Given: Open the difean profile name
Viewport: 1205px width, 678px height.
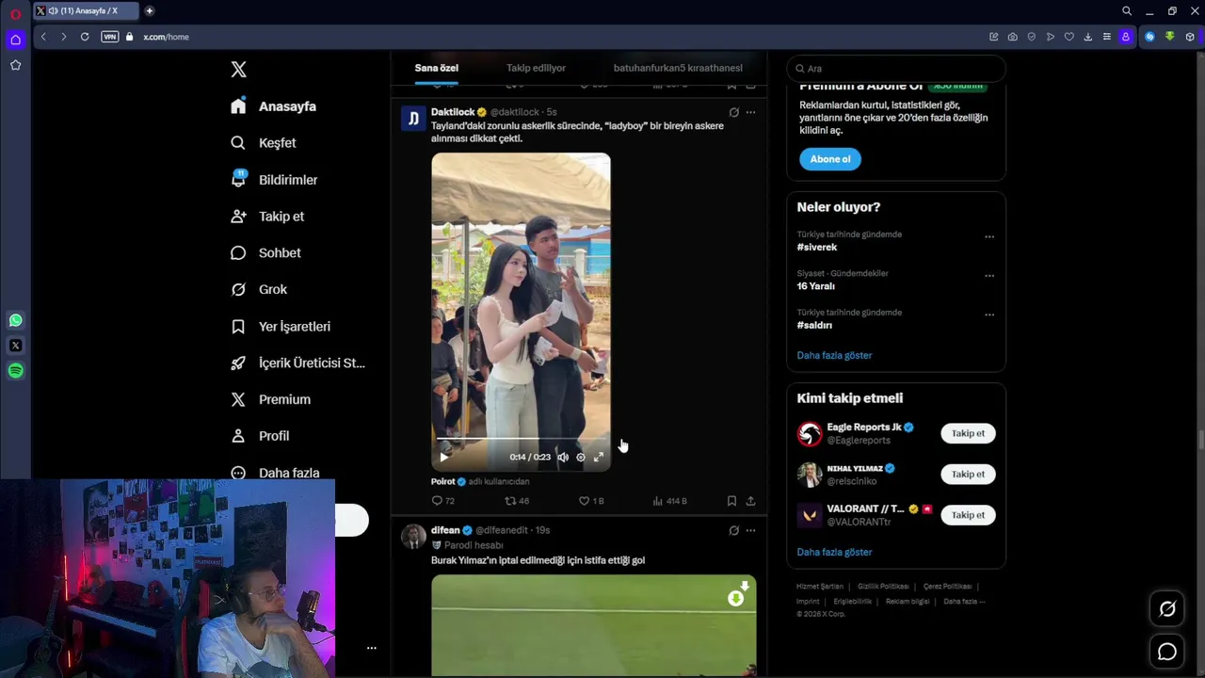Looking at the screenshot, I should (x=445, y=530).
